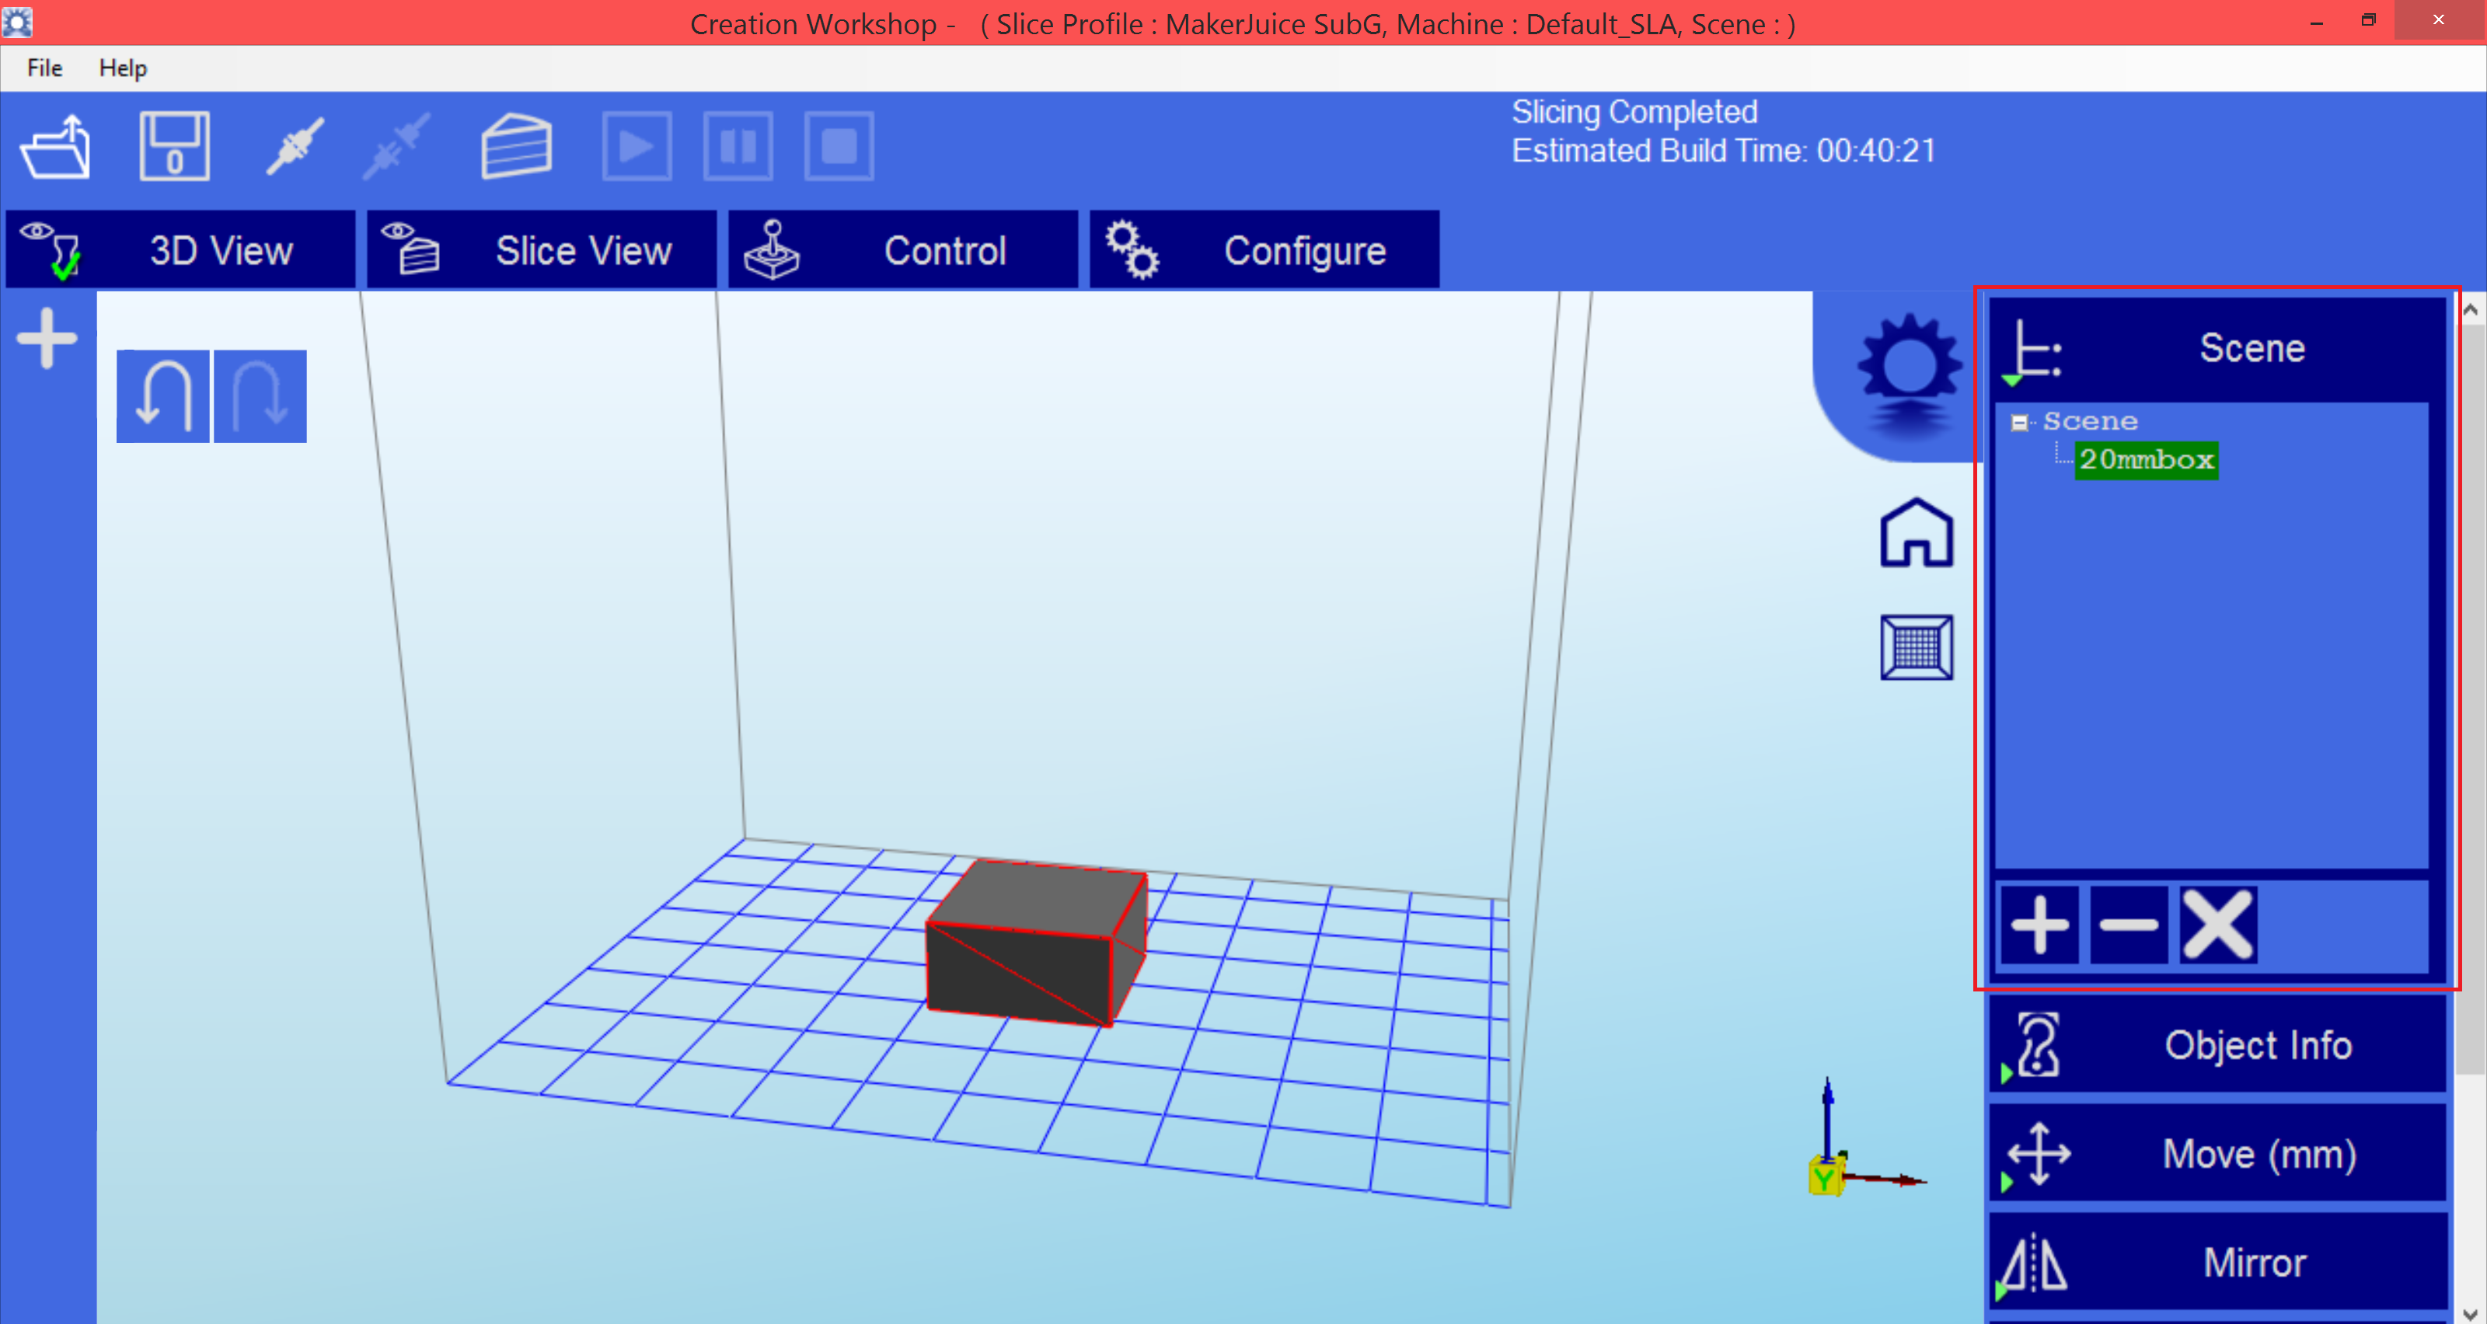
Task: Click the plus button under scene tree
Action: [x=2040, y=925]
